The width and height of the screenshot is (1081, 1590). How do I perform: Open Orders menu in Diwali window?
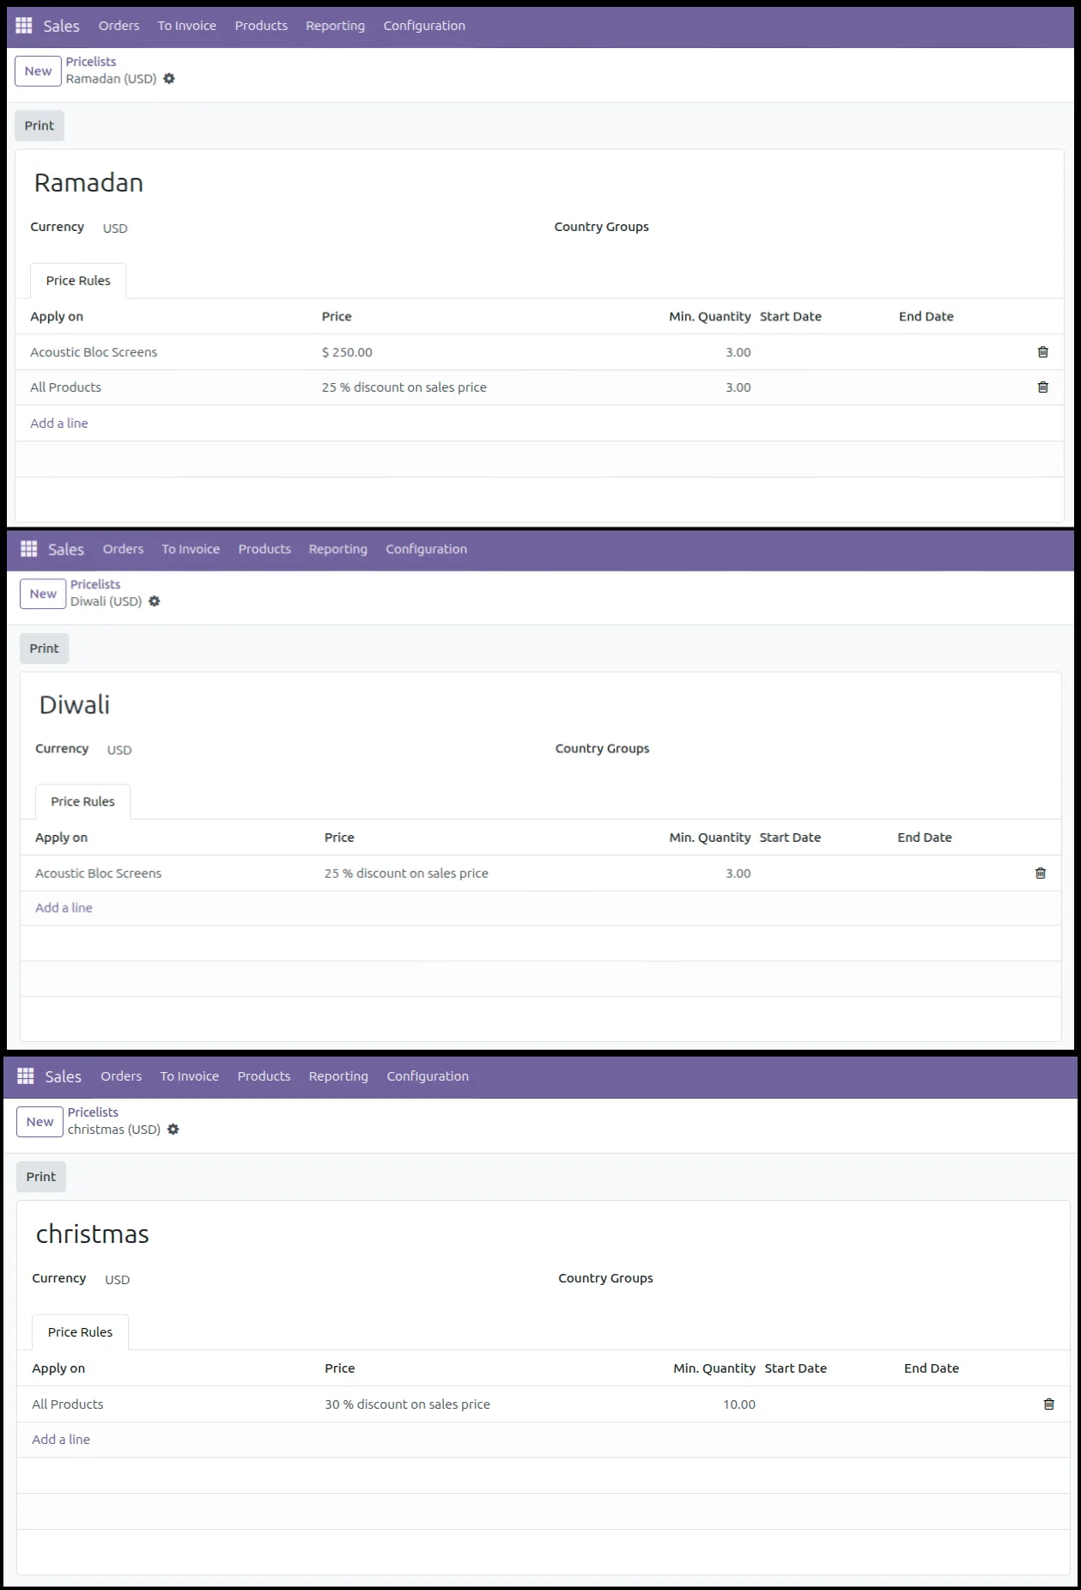[124, 549]
